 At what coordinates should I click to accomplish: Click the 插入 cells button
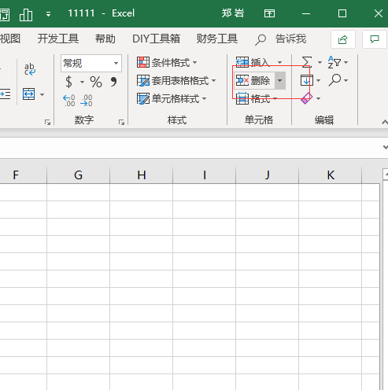[x=253, y=62]
